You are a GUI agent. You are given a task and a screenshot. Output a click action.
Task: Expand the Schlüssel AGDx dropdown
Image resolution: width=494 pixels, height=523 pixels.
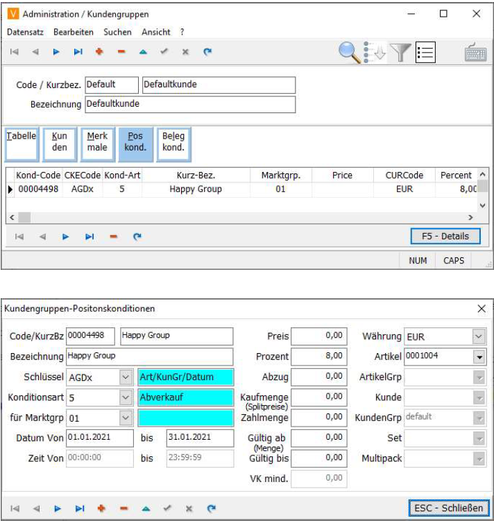tap(125, 377)
